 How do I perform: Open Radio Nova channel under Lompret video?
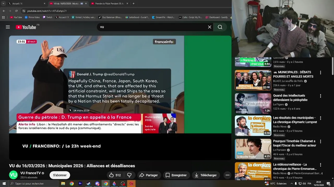click(x=280, y=126)
